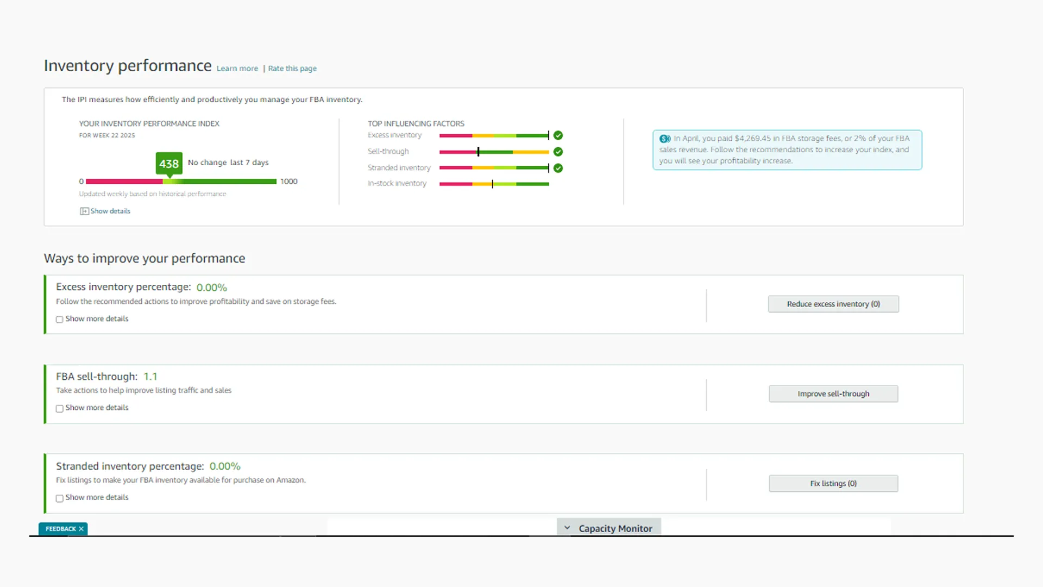
Task: Click the In-stock inventory factor bar
Action: click(x=494, y=184)
